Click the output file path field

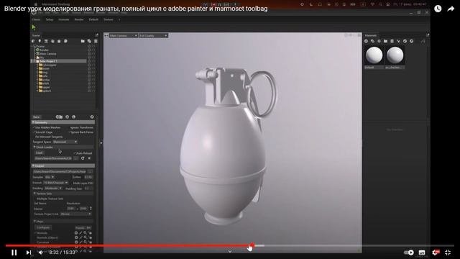[60, 171]
